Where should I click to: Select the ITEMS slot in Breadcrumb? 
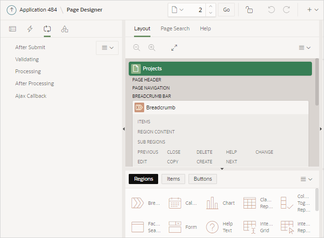pos(144,122)
